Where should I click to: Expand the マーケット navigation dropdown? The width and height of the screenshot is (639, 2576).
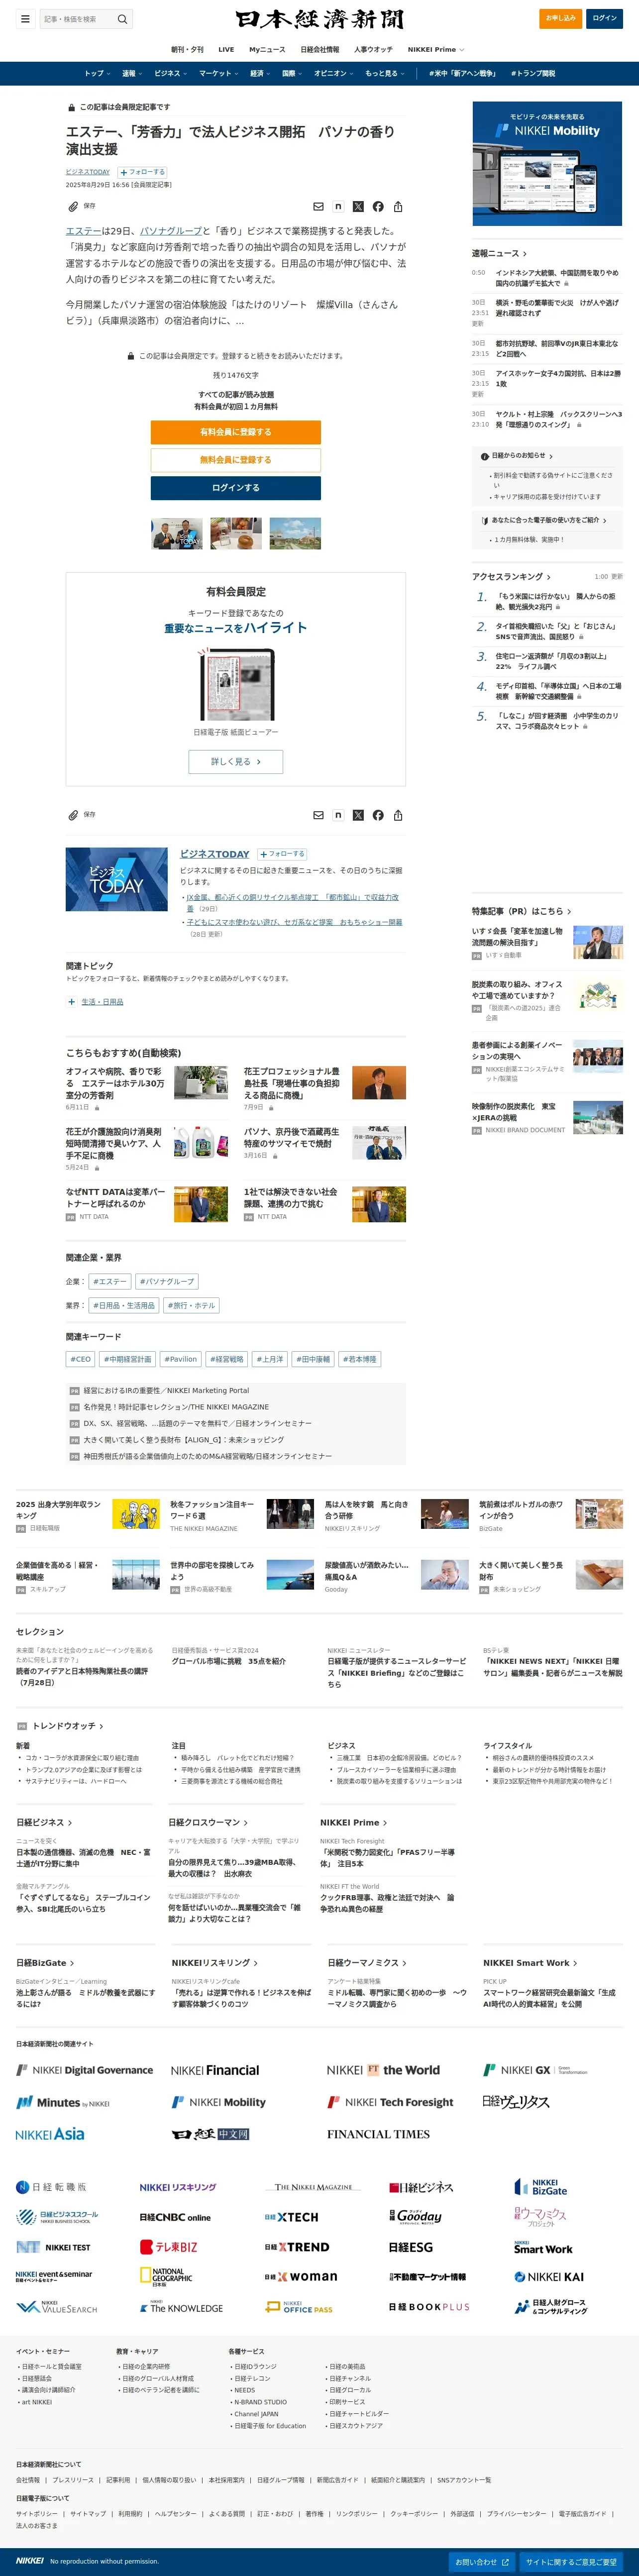[x=218, y=74]
